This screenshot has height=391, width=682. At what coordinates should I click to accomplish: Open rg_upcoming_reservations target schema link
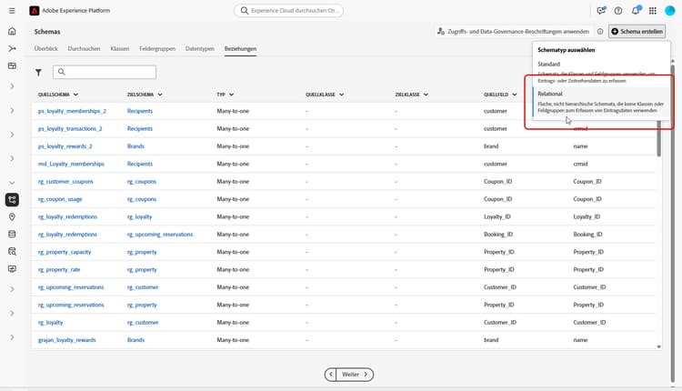click(x=160, y=235)
